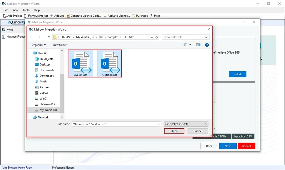Select the Outlook.ost file
The width and height of the screenshot is (285, 170).
[x=109, y=63]
